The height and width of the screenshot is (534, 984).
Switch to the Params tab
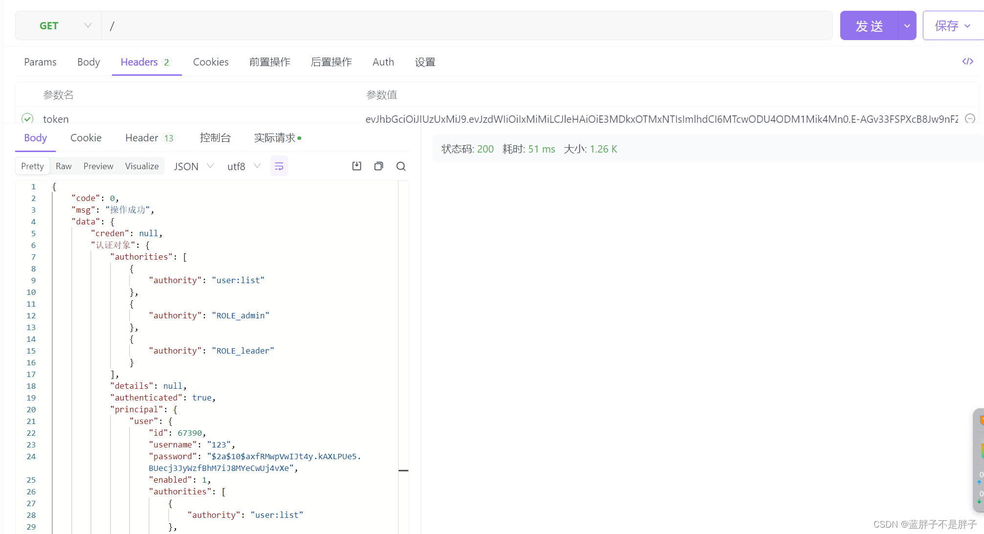tap(40, 62)
